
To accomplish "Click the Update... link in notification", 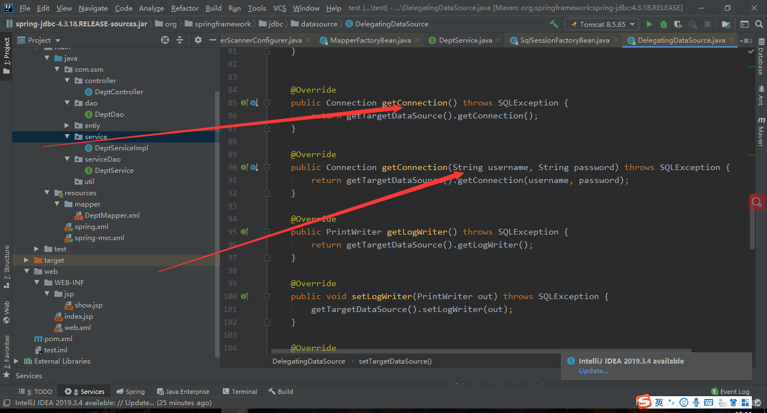I will point(593,371).
